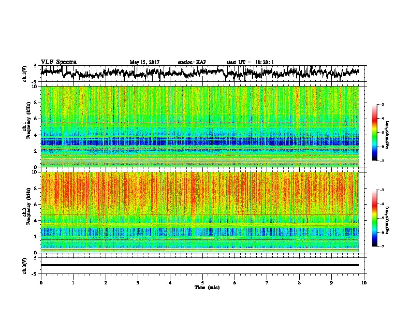Click the "-5" label on ch.1 color bar
The image size is (410, 317).
(x=382, y=133)
